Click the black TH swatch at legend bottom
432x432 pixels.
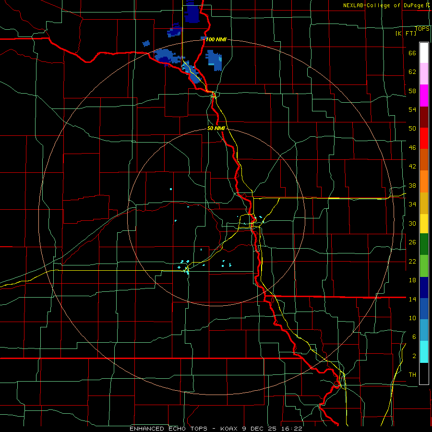point(424,373)
